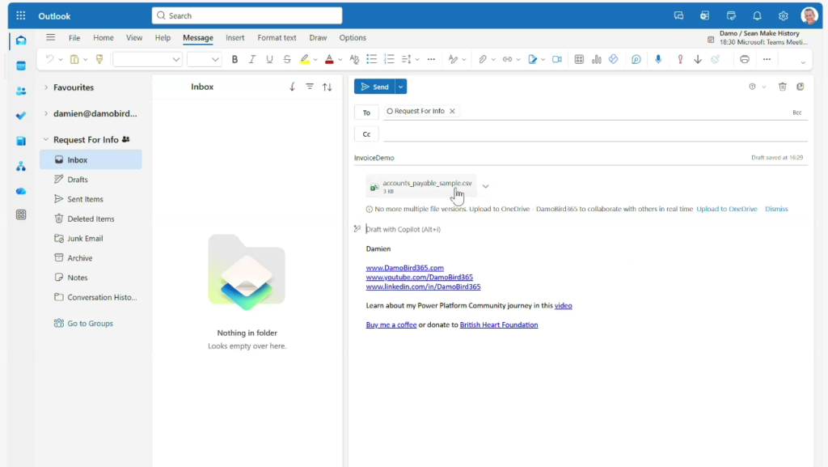Viewport: 828px width, 467px height.
Task: Toggle italic text formatting
Action: click(252, 59)
